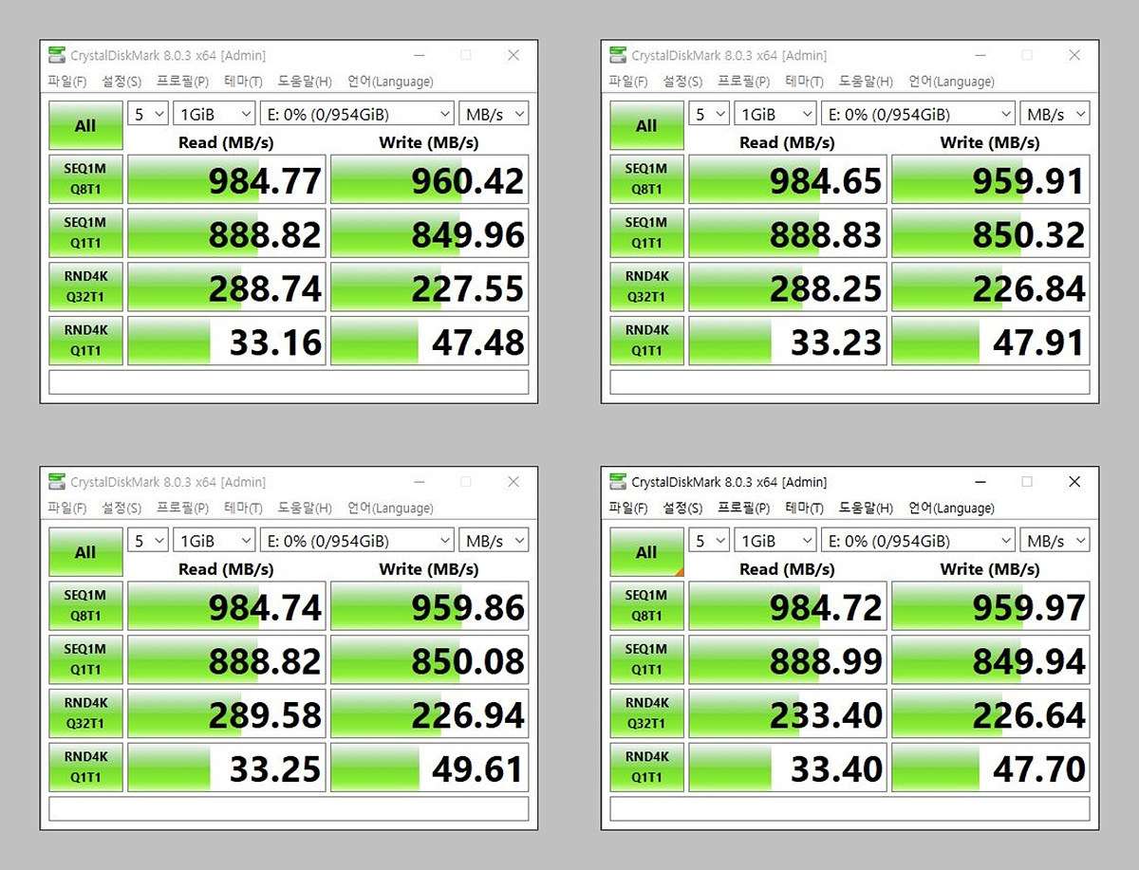Screen dimensions: 1139x870
Task: Click the 288.25 read result
Action: pyautogui.click(x=788, y=287)
